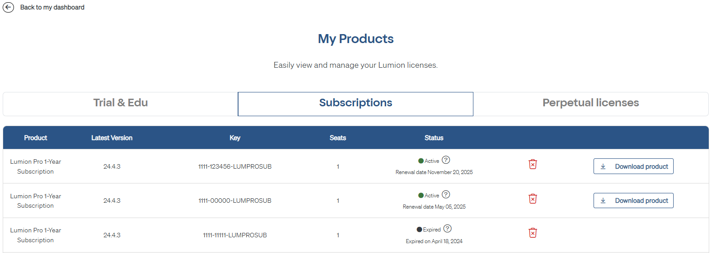Viewport: 711px width, 253px height.
Task: Delete the 1111-00000-LUMPROSUB subscription
Action: point(533,199)
